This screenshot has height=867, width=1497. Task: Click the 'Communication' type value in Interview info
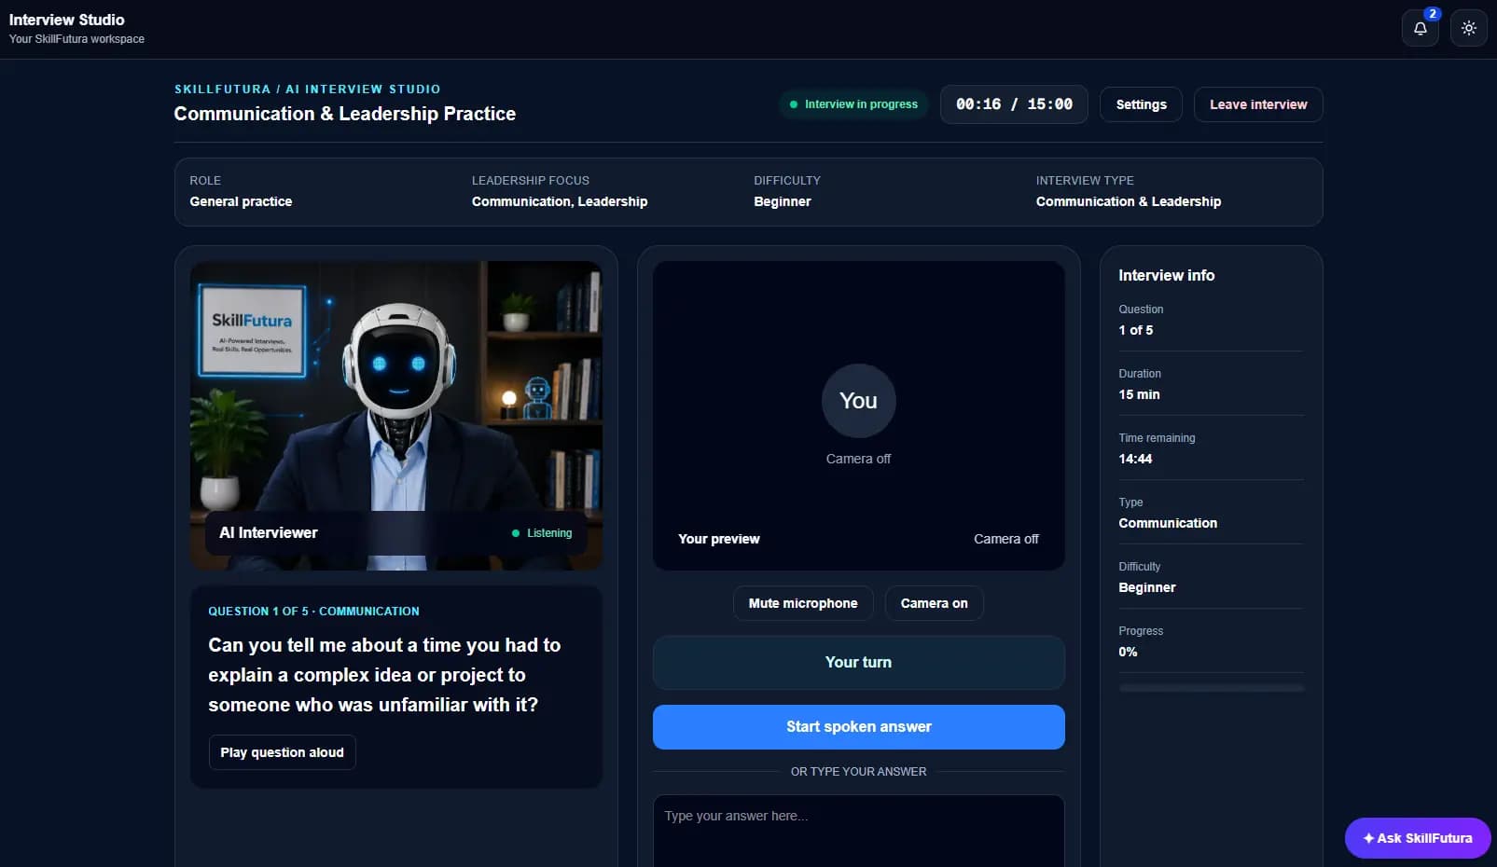(1168, 523)
